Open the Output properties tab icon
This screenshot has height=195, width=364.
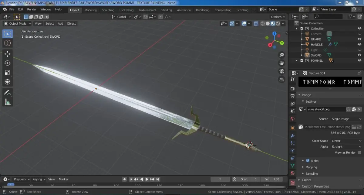pyautogui.click(x=292, y=96)
